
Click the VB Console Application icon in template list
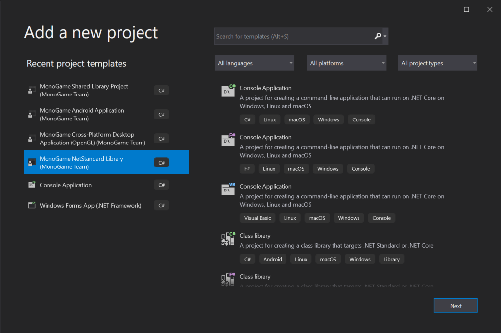(x=228, y=189)
